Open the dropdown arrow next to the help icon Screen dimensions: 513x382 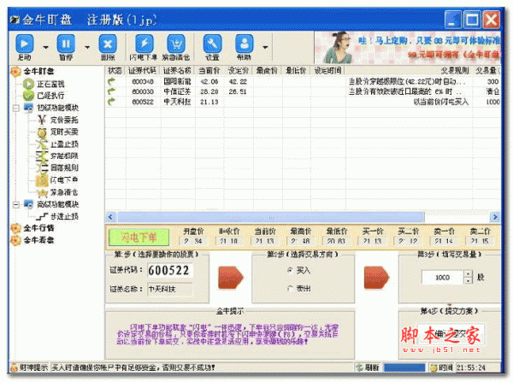pyautogui.click(x=265, y=47)
